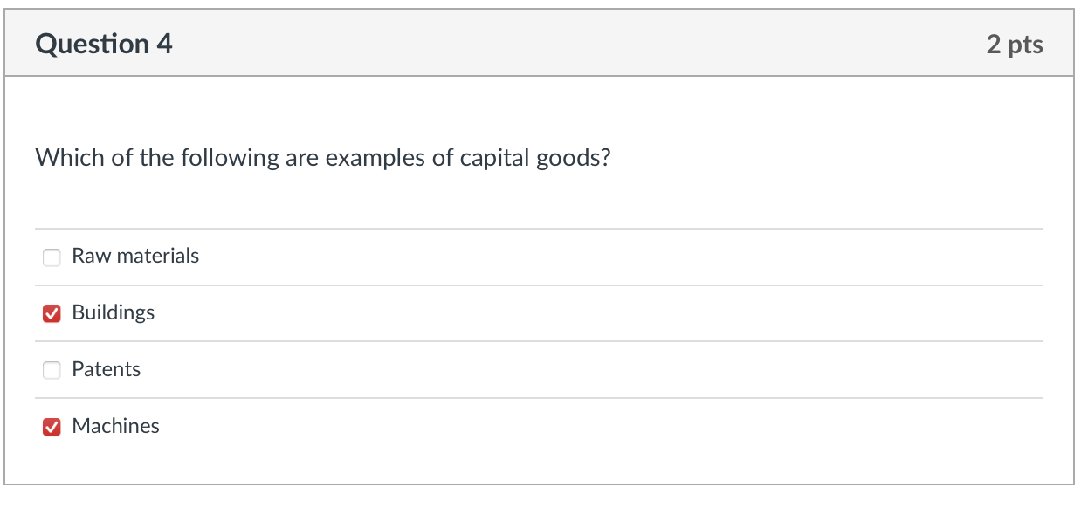The image size is (1088, 515).
Task: Click the Raw materials answer label
Action: coord(135,256)
